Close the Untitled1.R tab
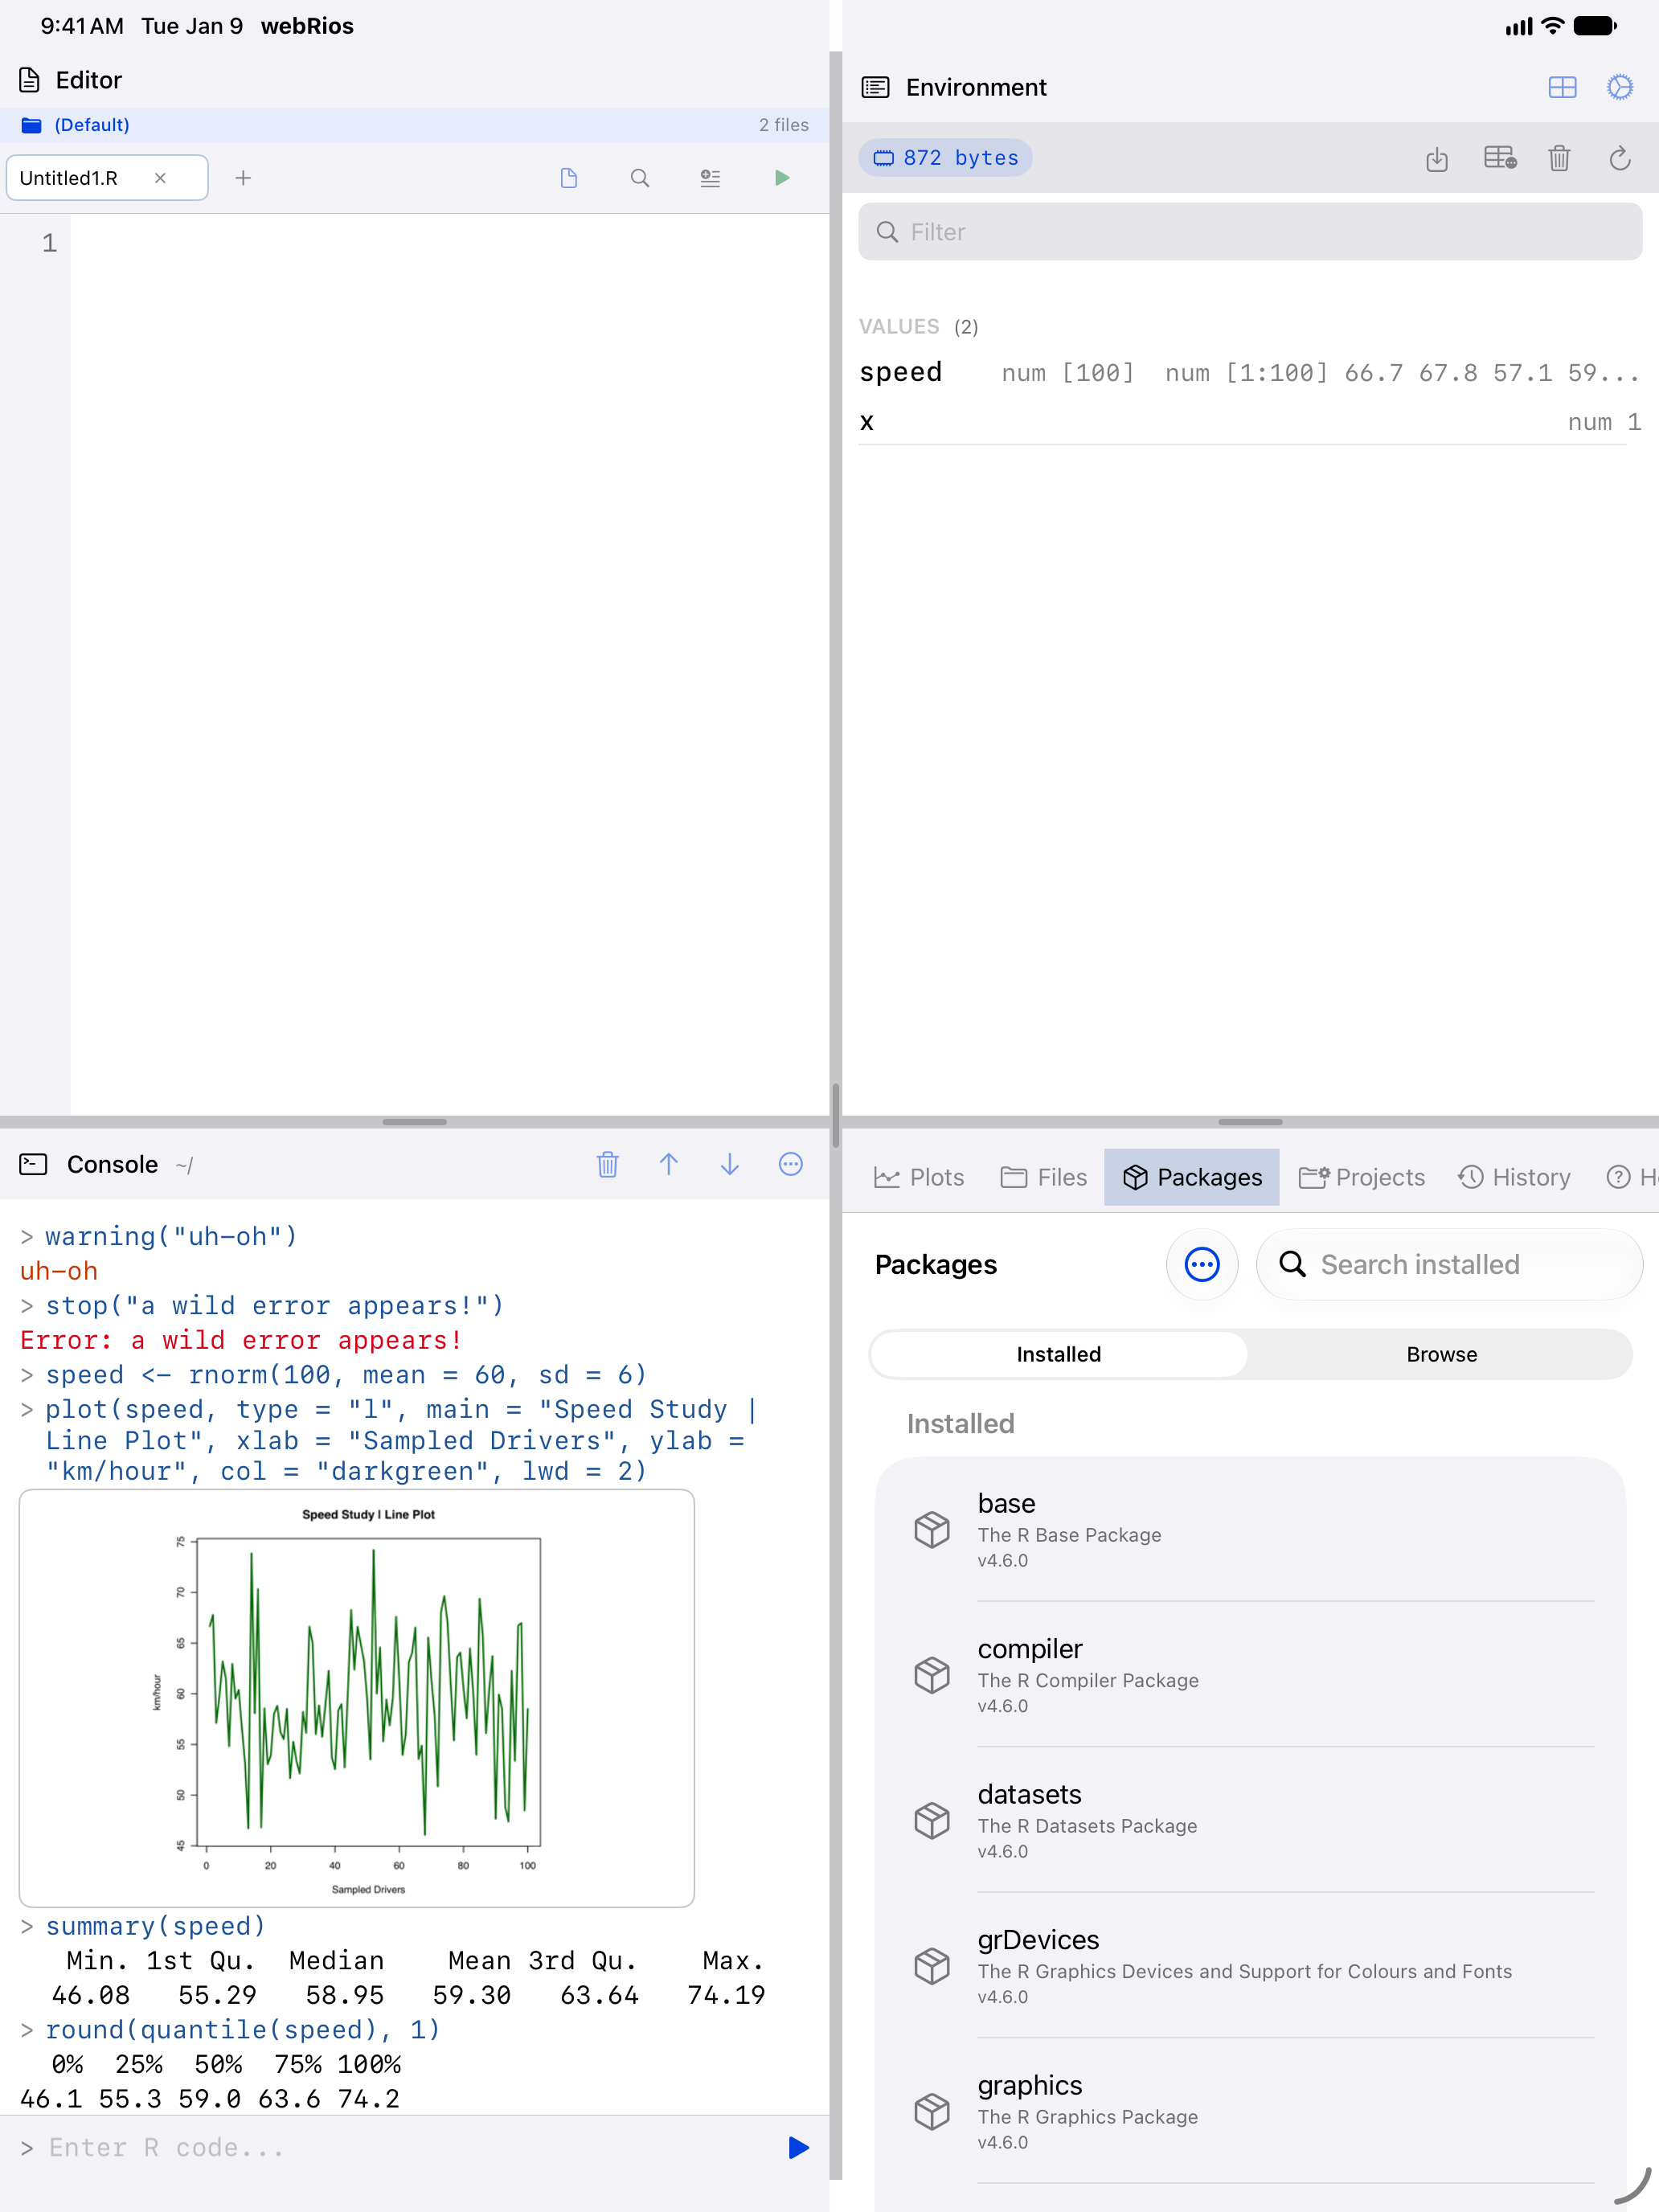The width and height of the screenshot is (1659, 2212). click(160, 178)
